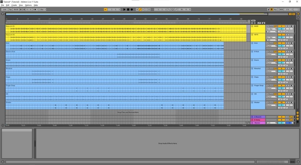Click the Previous Locator arrow
This screenshot has width=301, height=165.
[x=252, y=23]
